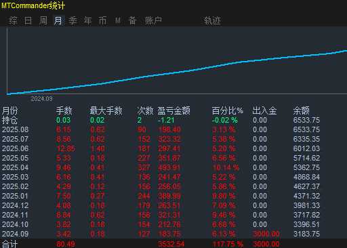Click the blue equity curve line
The image size is (347, 248).
pyautogui.click(x=177, y=72)
